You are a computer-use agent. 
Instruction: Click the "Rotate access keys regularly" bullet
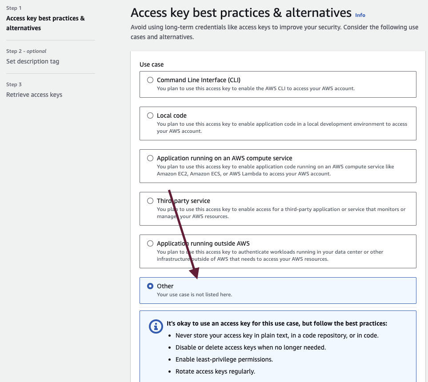[215, 371]
